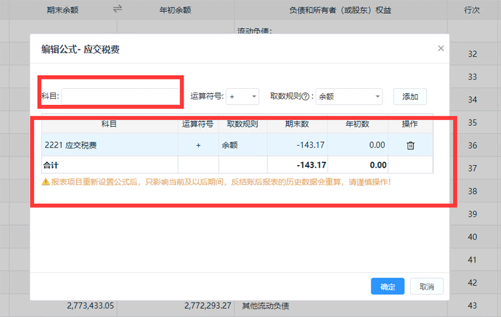
Task: Open the 运算符号 dropdown
Action: (243, 96)
